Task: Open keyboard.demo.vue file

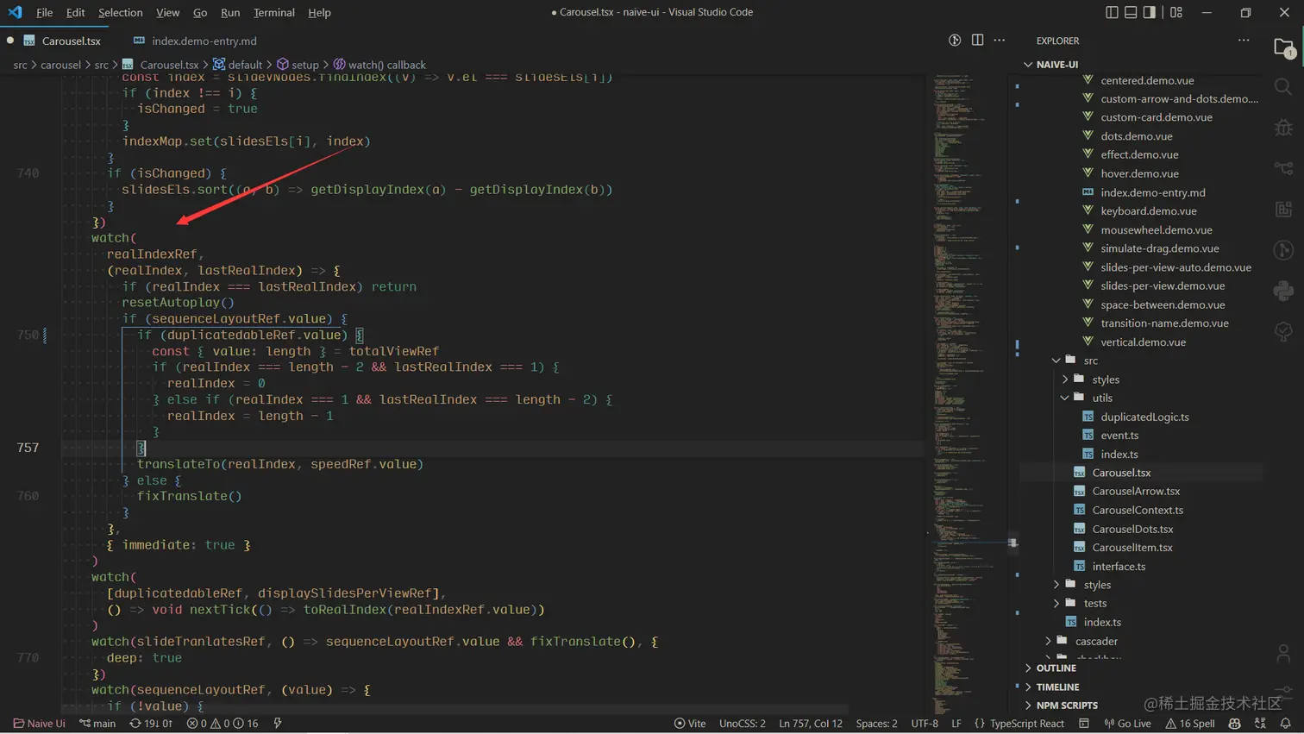Action: click(1148, 210)
